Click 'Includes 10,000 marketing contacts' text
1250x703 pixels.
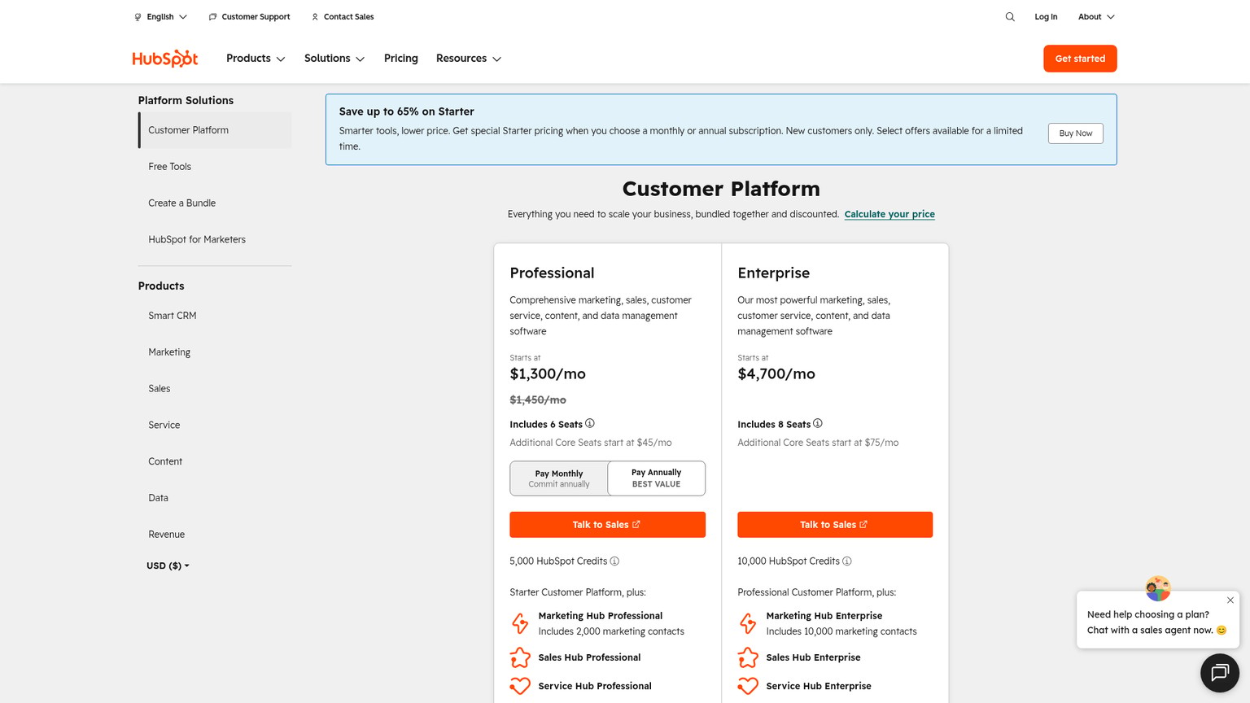841,631
